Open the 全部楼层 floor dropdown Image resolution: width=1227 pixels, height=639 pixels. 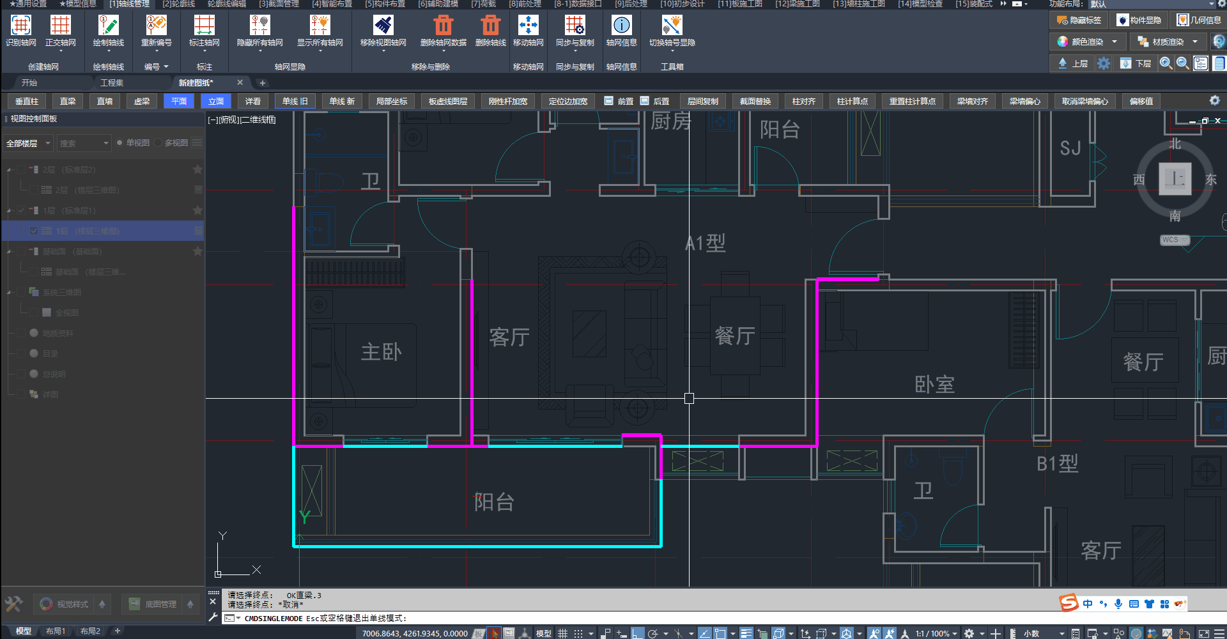tap(28, 143)
